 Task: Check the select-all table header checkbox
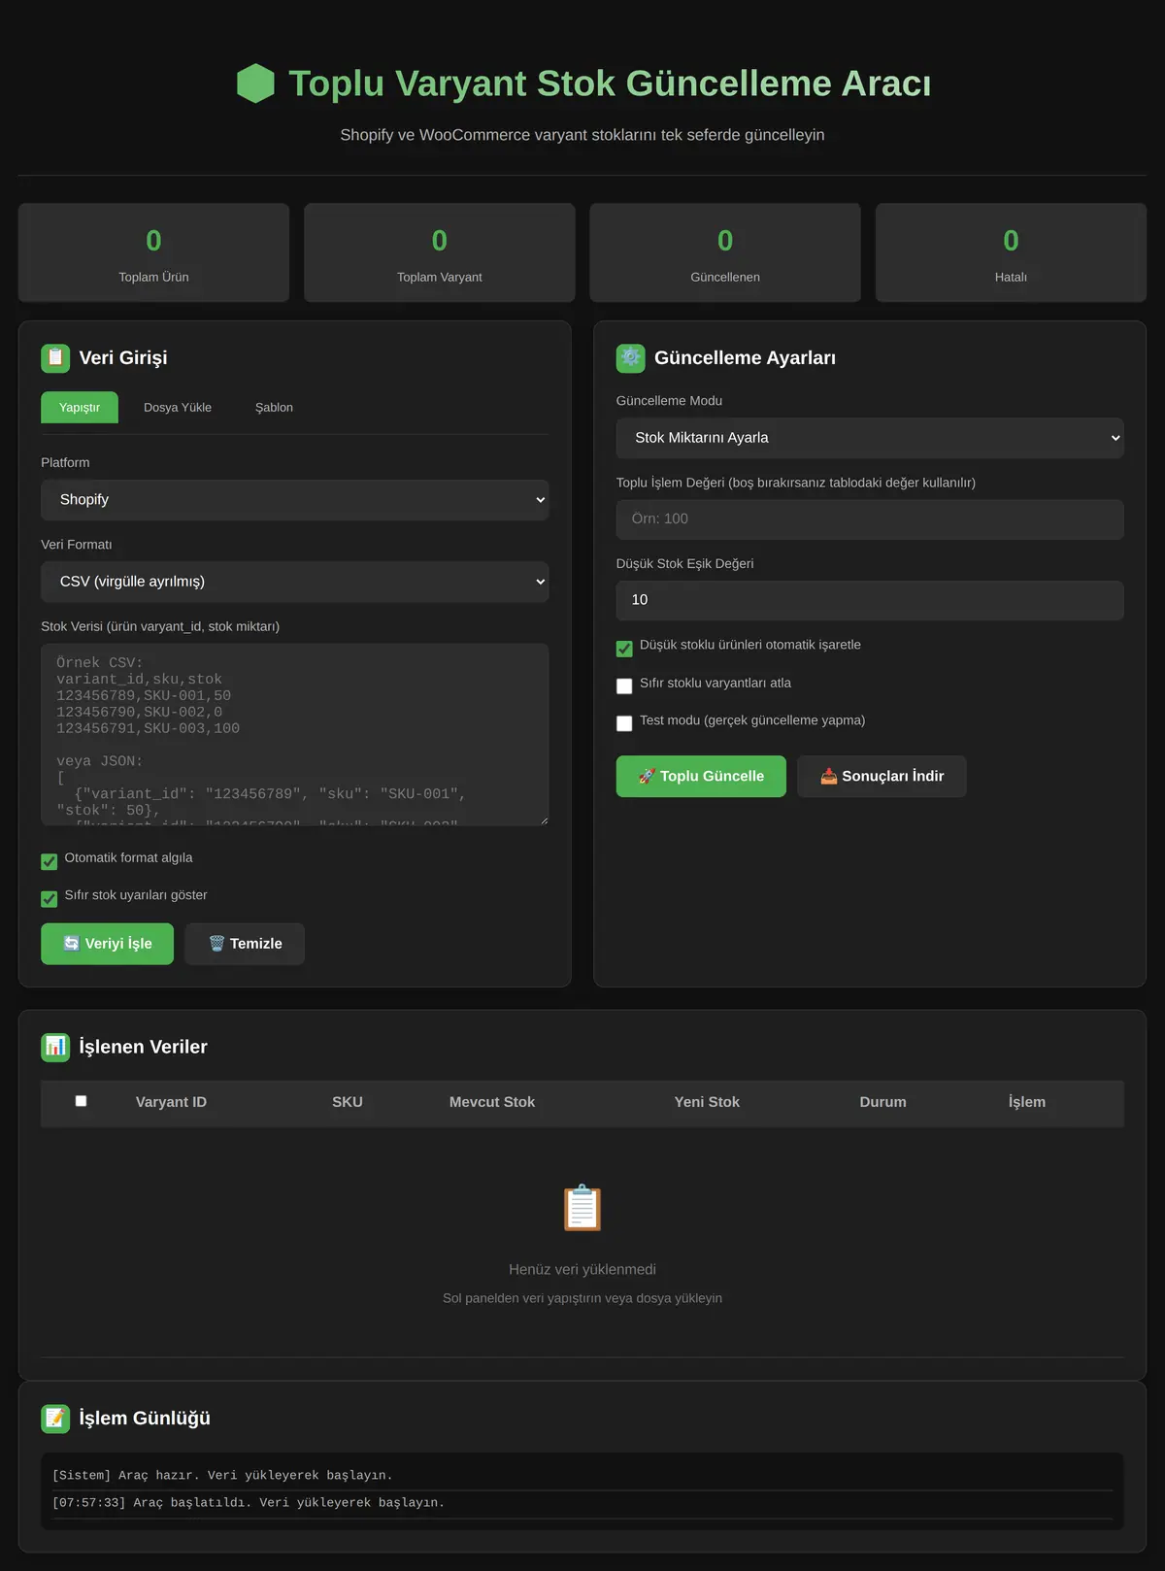pos(81,1101)
